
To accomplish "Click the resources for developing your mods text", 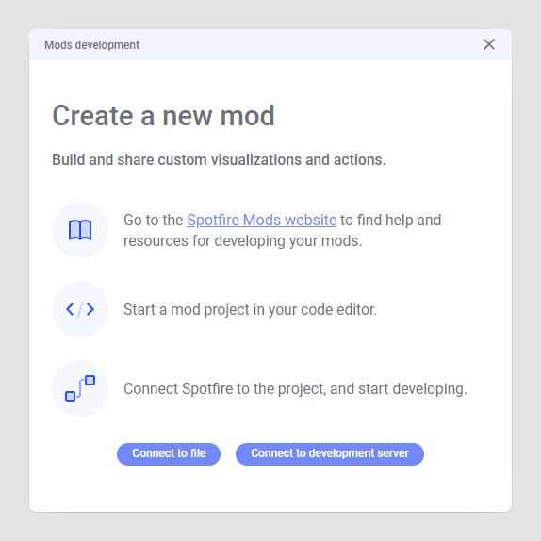I will 243,241.
